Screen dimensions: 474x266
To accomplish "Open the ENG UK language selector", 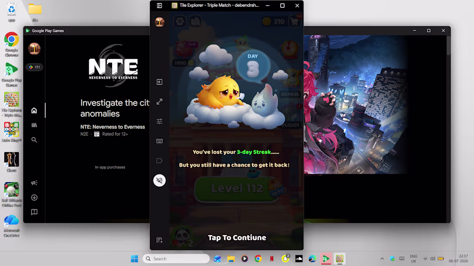I will click(x=414, y=259).
